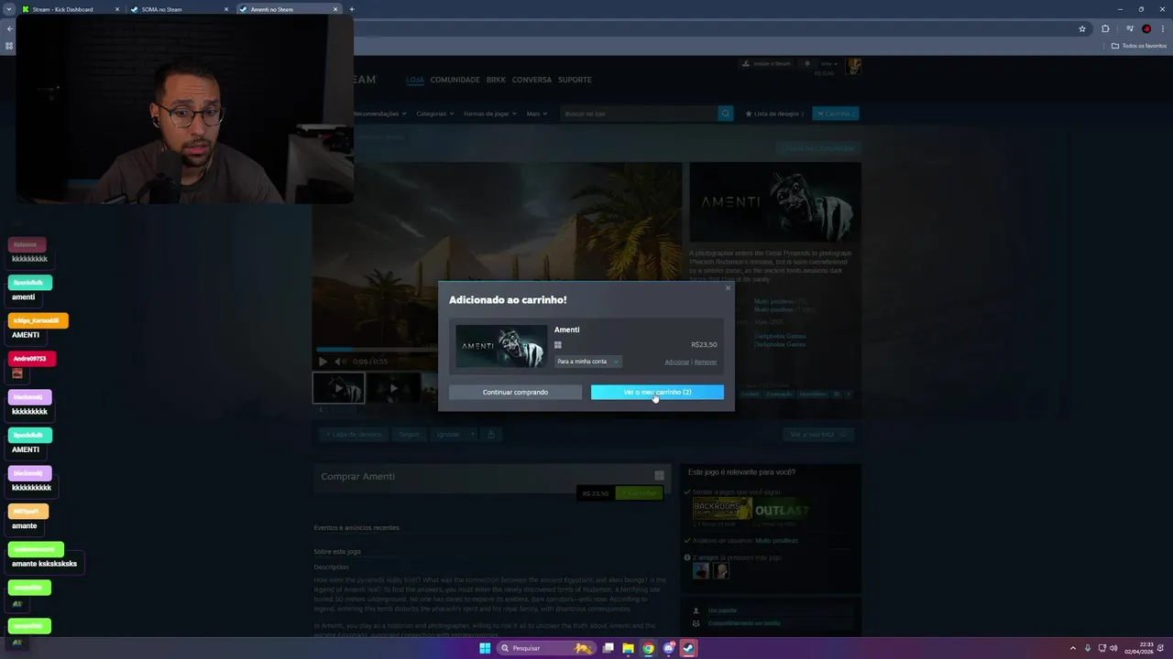Open the BRKK profile menu item
Screen dimensions: 1173x659
[496, 80]
